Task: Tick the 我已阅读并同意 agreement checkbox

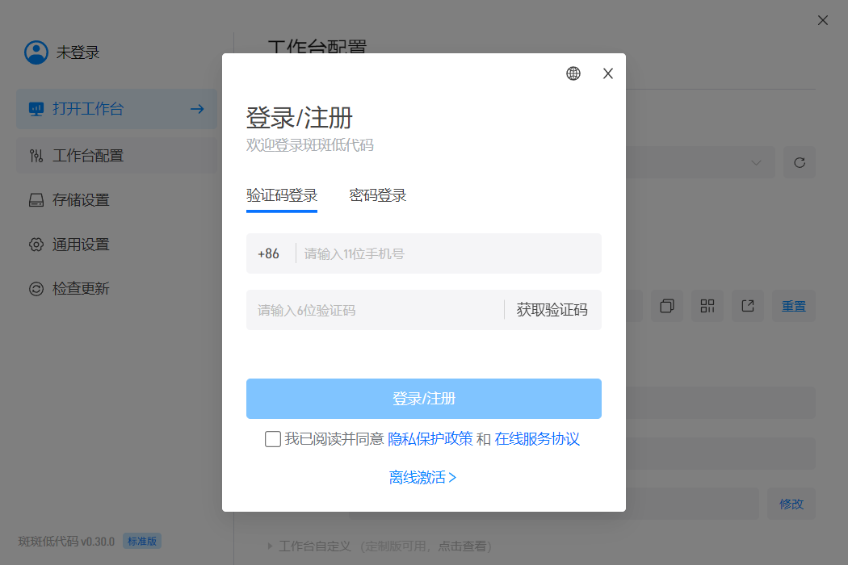Action: pyautogui.click(x=273, y=439)
